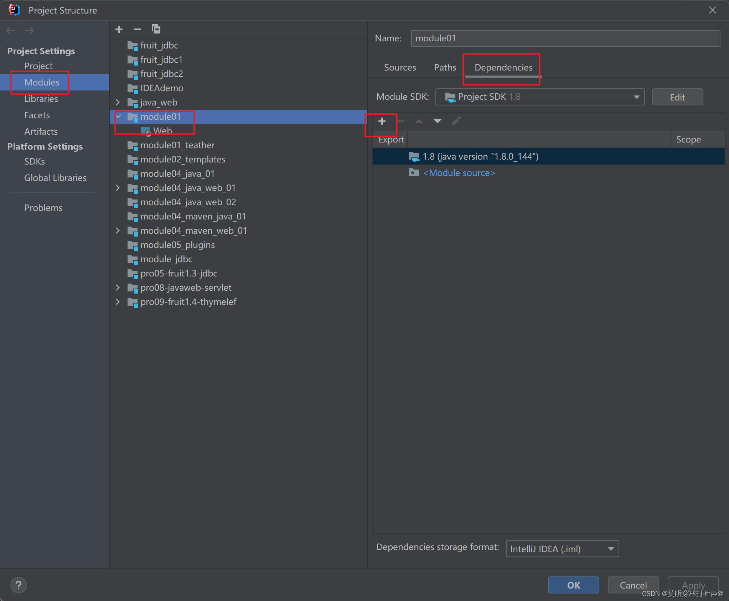Viewport: 729px width, 601px height.
Task: Select the <Module source> dependency row
Action: pos(549,173)
